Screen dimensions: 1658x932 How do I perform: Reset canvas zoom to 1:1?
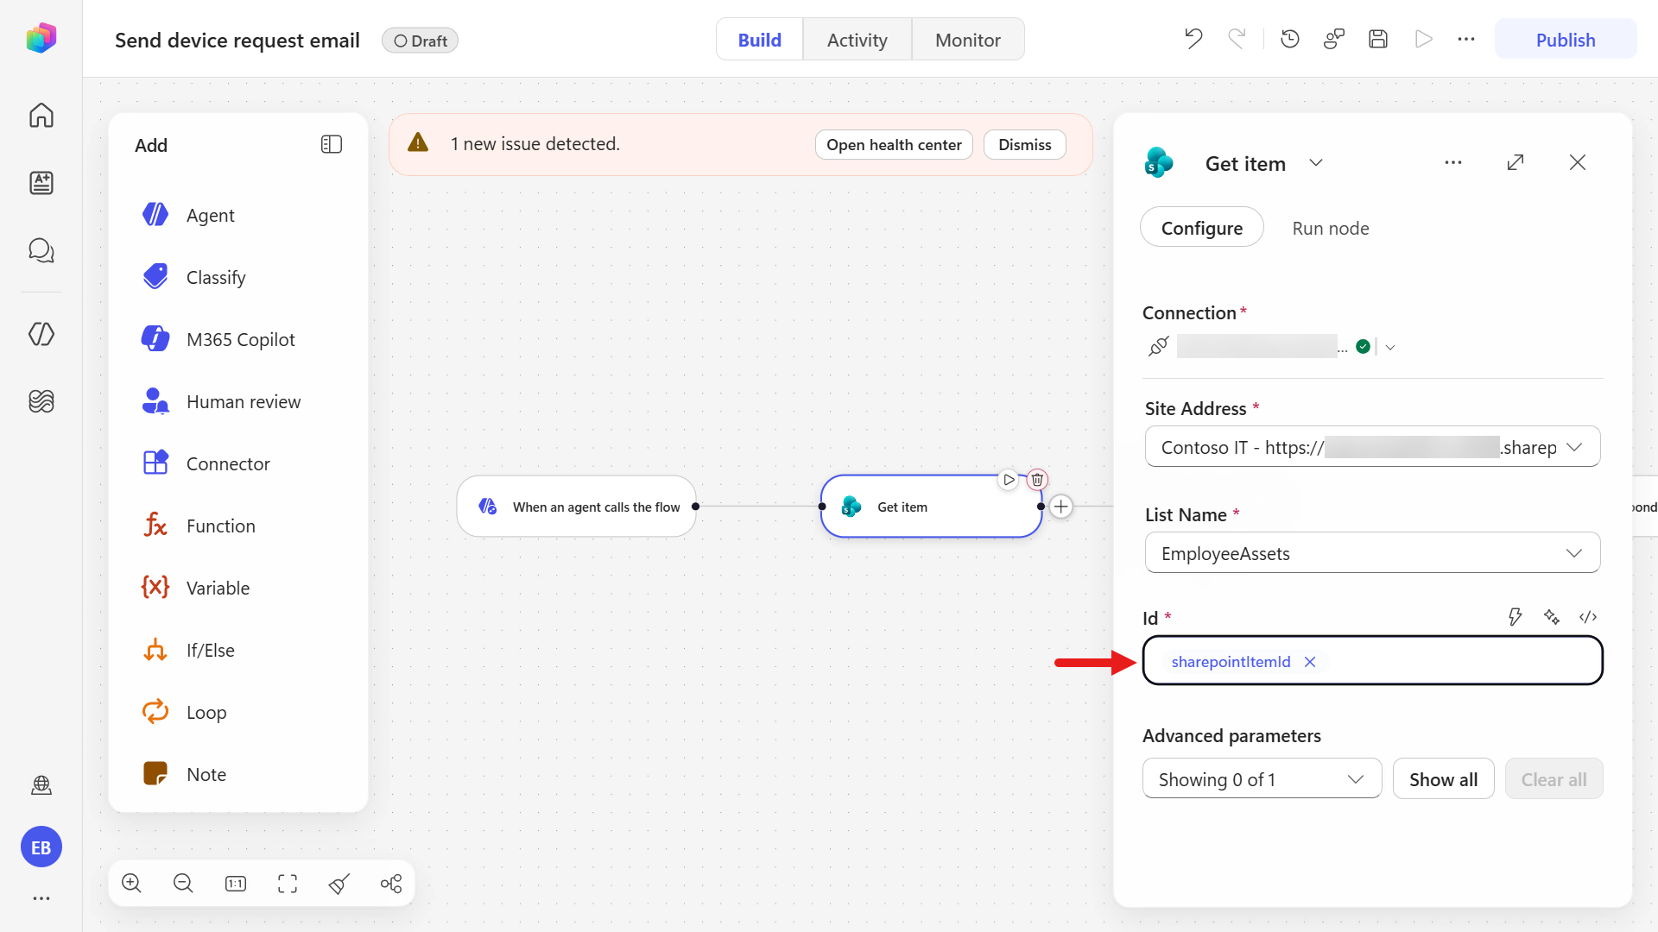[x=235, y=883]
